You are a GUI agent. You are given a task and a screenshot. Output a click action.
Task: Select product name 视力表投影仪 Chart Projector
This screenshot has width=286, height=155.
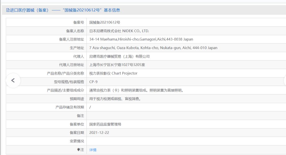tap(113, 73)
